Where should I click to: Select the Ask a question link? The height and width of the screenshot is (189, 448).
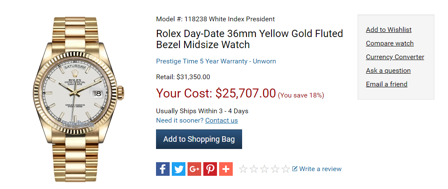tap(388, 71)
